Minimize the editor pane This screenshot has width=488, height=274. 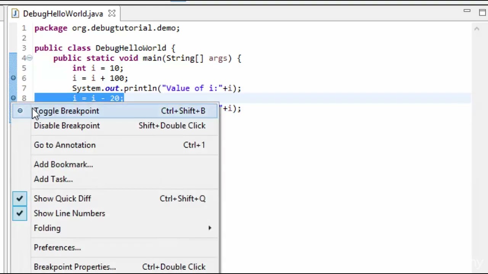pos(467,11)
